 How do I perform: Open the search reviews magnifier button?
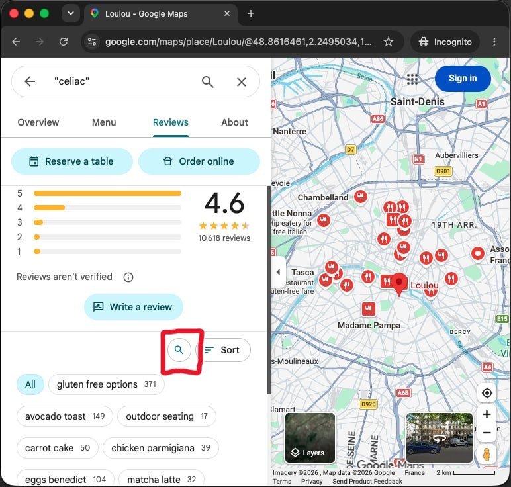(179, 350)
